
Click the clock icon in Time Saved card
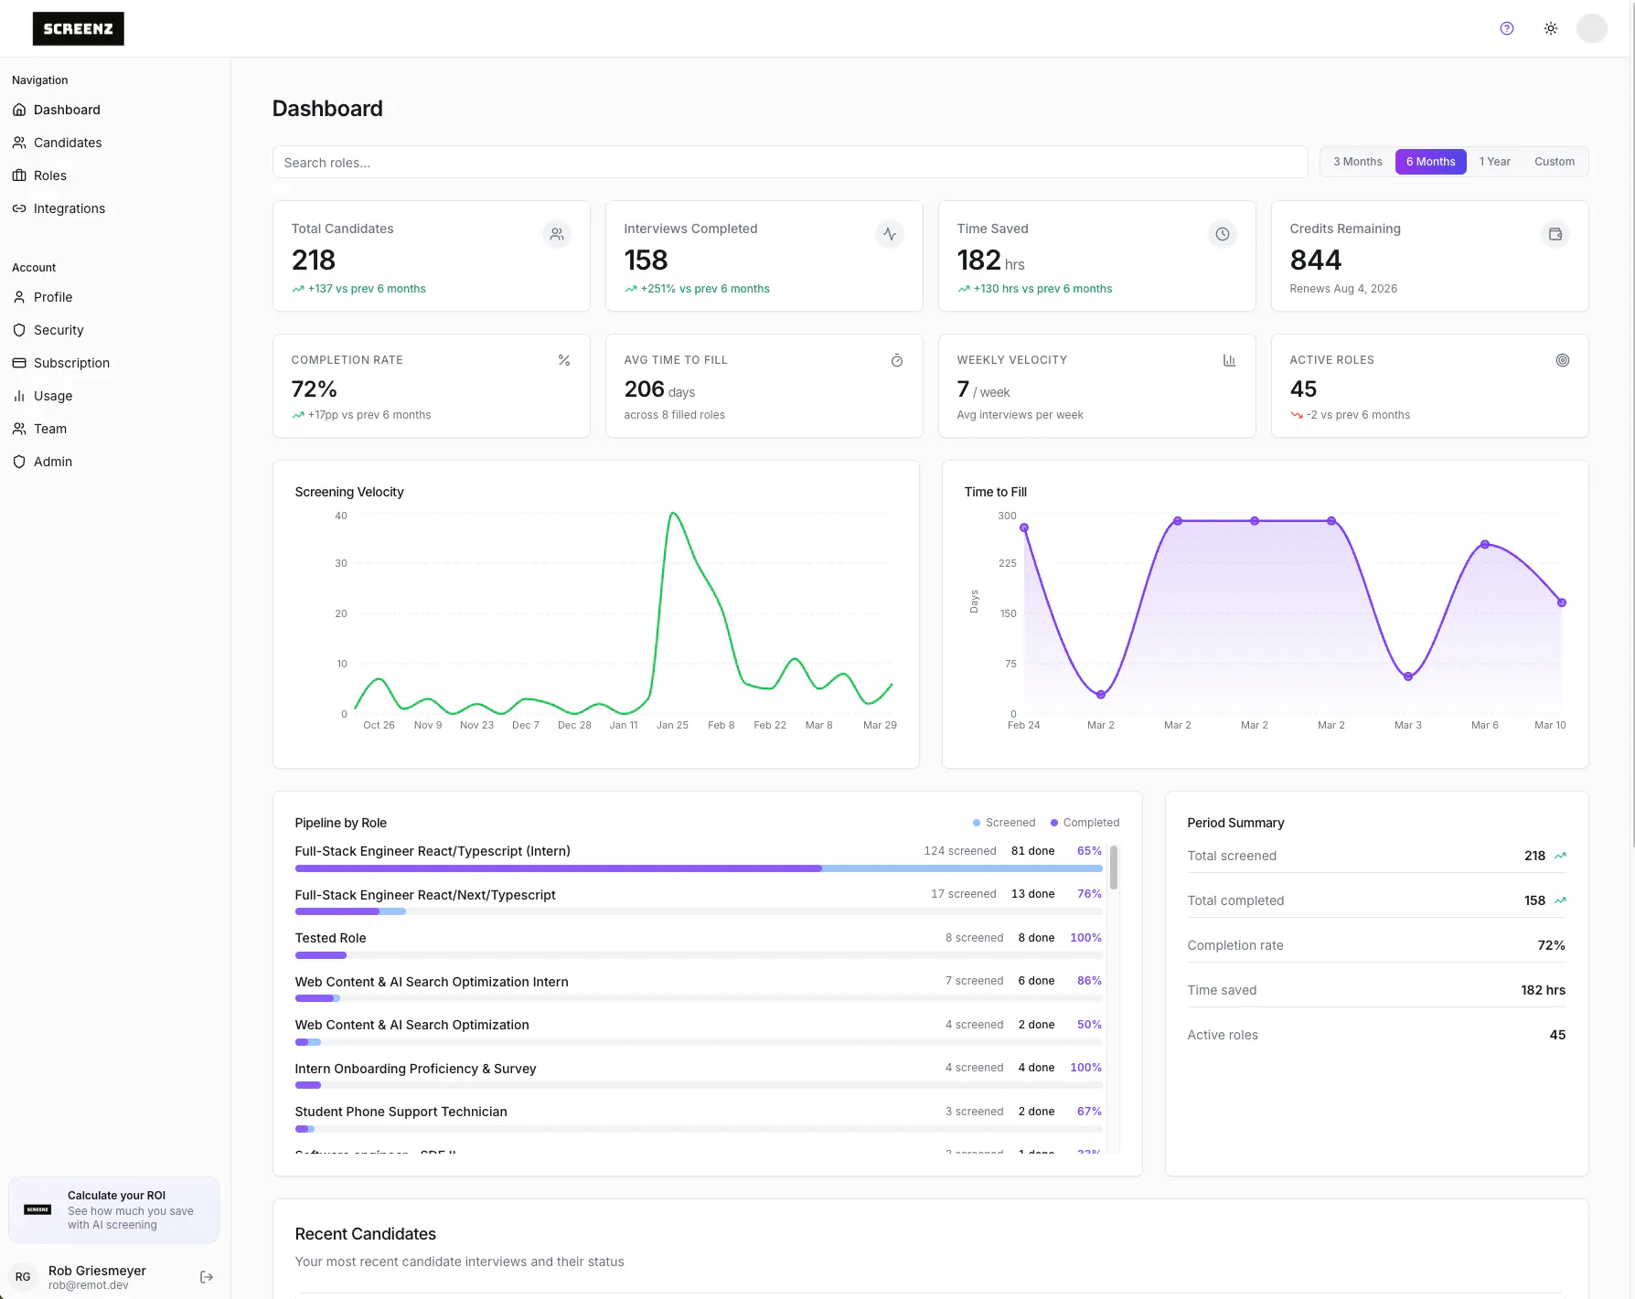[1223, 234]
